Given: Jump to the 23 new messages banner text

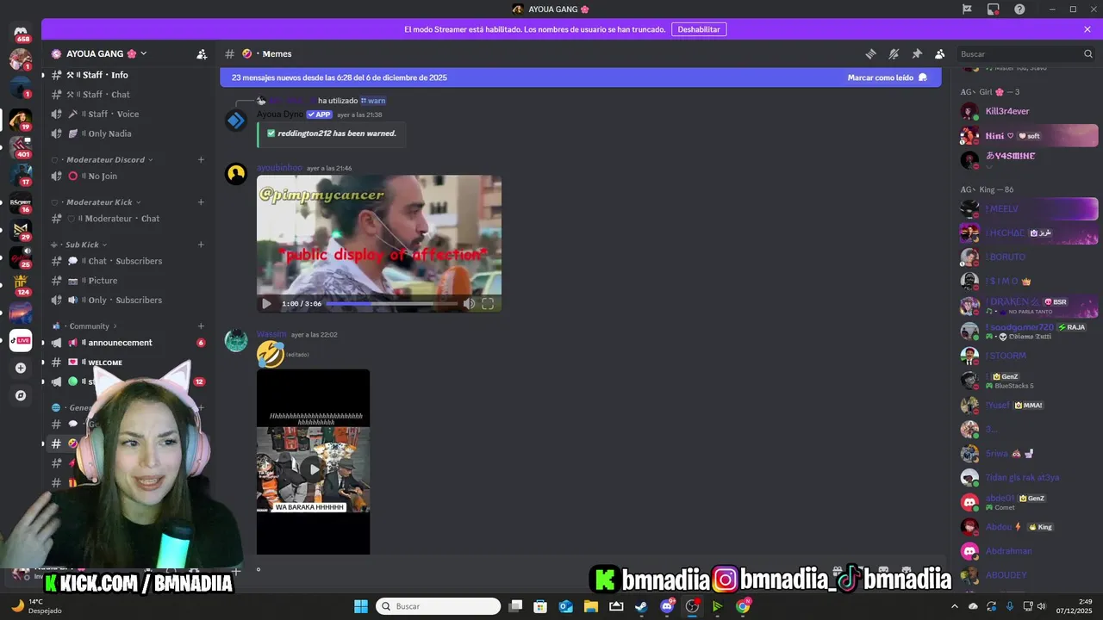Looking at the screenshot, I should point(339,77).
